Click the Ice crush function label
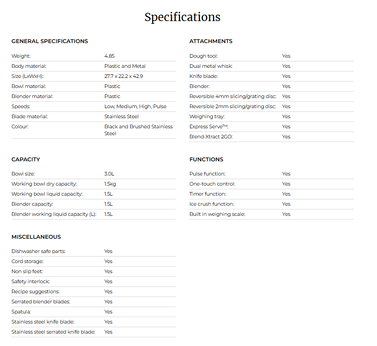 click(x=212, y=204)
